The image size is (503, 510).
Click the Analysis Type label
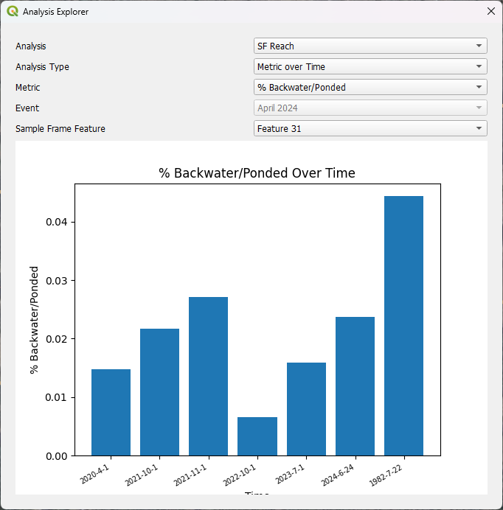(42, 66)
